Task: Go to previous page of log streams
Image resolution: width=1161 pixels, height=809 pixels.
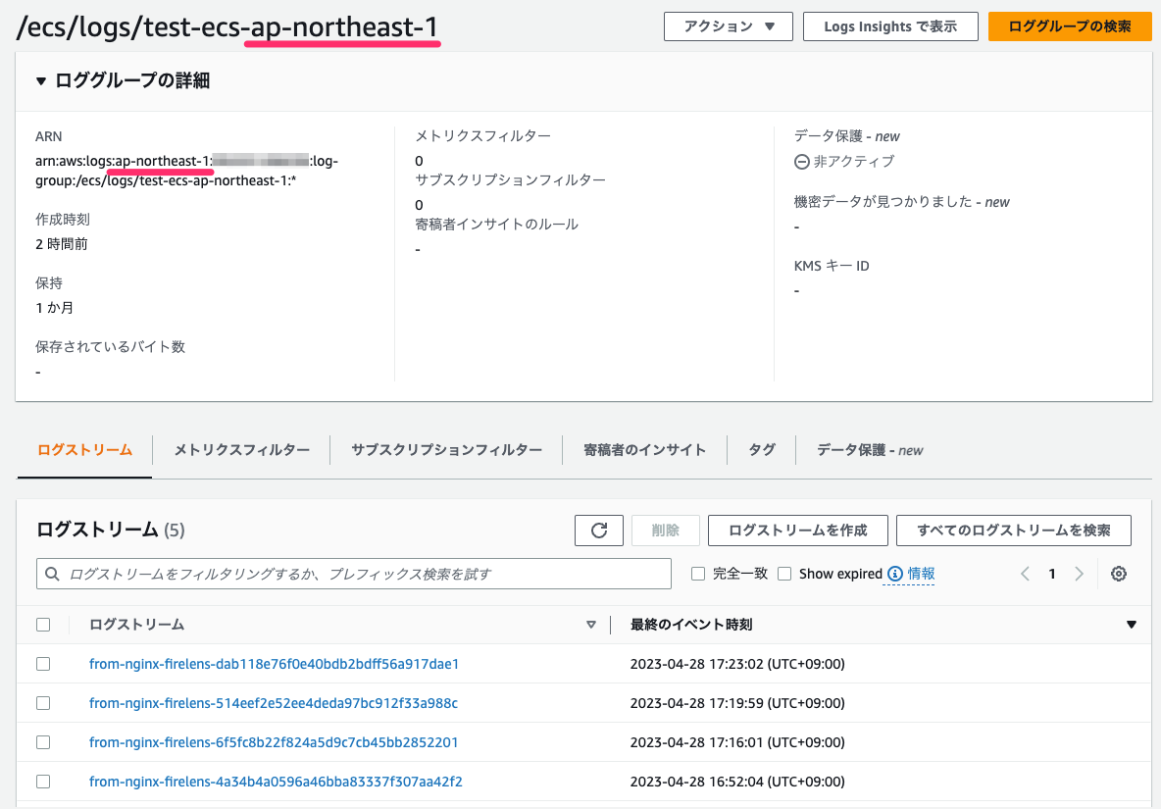Action: point(1026,574)
